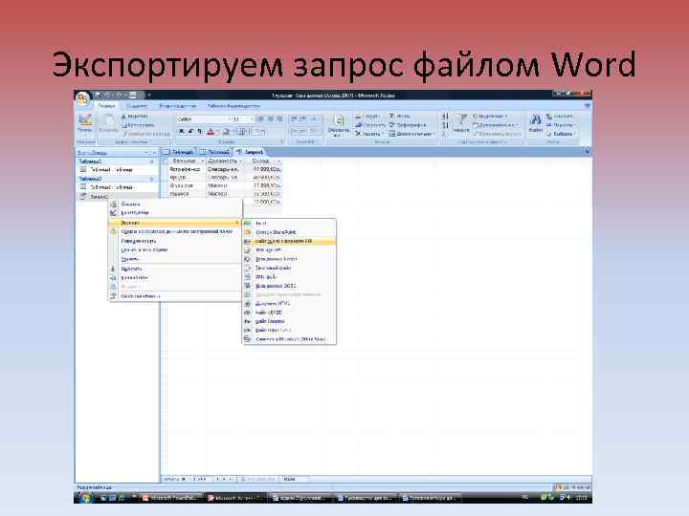
Task: Click the red font color button
Action: point(211,131)
